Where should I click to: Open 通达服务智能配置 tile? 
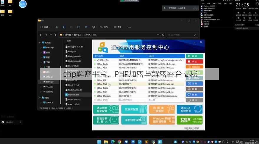(x=106, y=109)
